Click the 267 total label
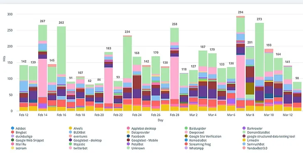The image size is (303, 153). coord(42,21)
